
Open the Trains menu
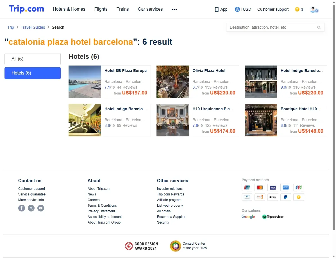[x=122, y=9]
